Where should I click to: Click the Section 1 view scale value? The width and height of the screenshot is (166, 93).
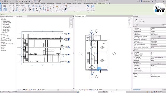pyautogui.click(x=20, y=90)
